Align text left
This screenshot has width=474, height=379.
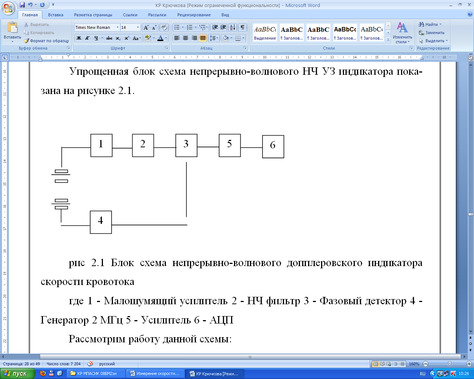(177, 38)
